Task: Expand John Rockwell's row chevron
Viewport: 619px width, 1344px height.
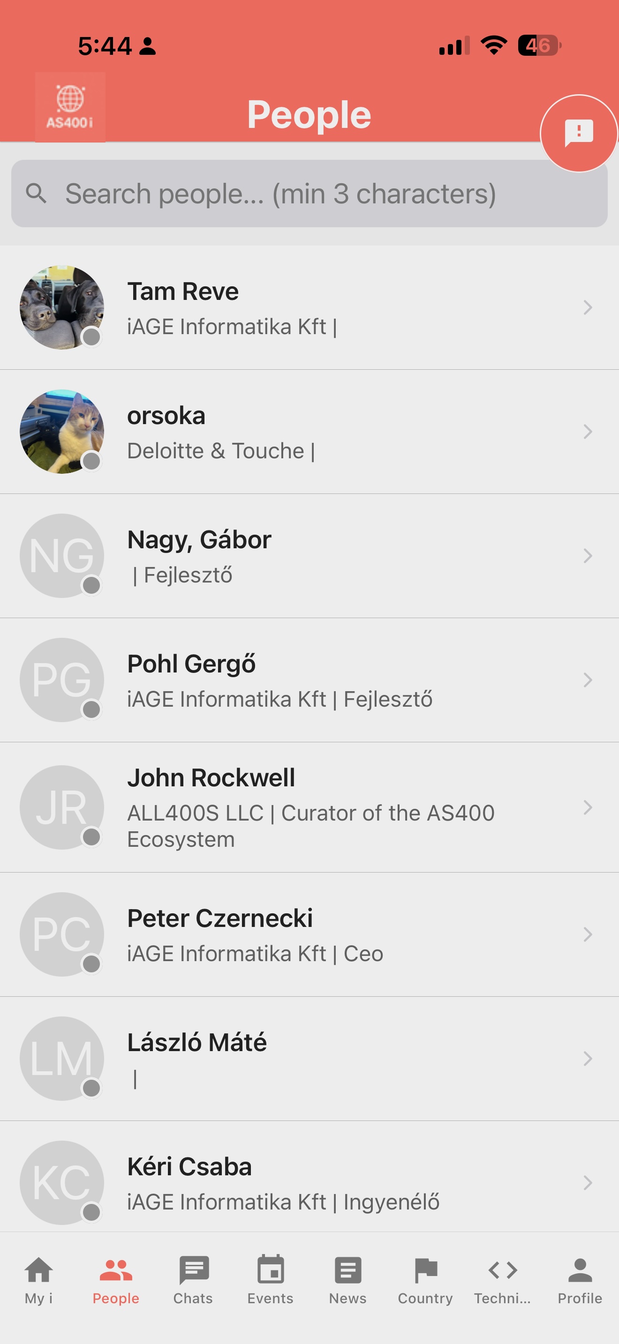Action: pyautogui.click(x=588, y=807)
